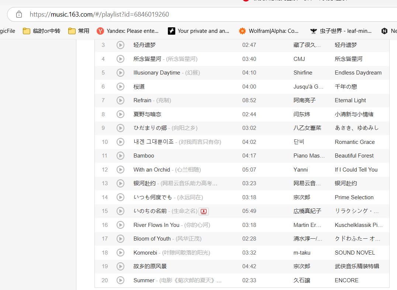The image size is (397, 290).
Task: Open the Your private and an... bookmark
Action: 198,31
